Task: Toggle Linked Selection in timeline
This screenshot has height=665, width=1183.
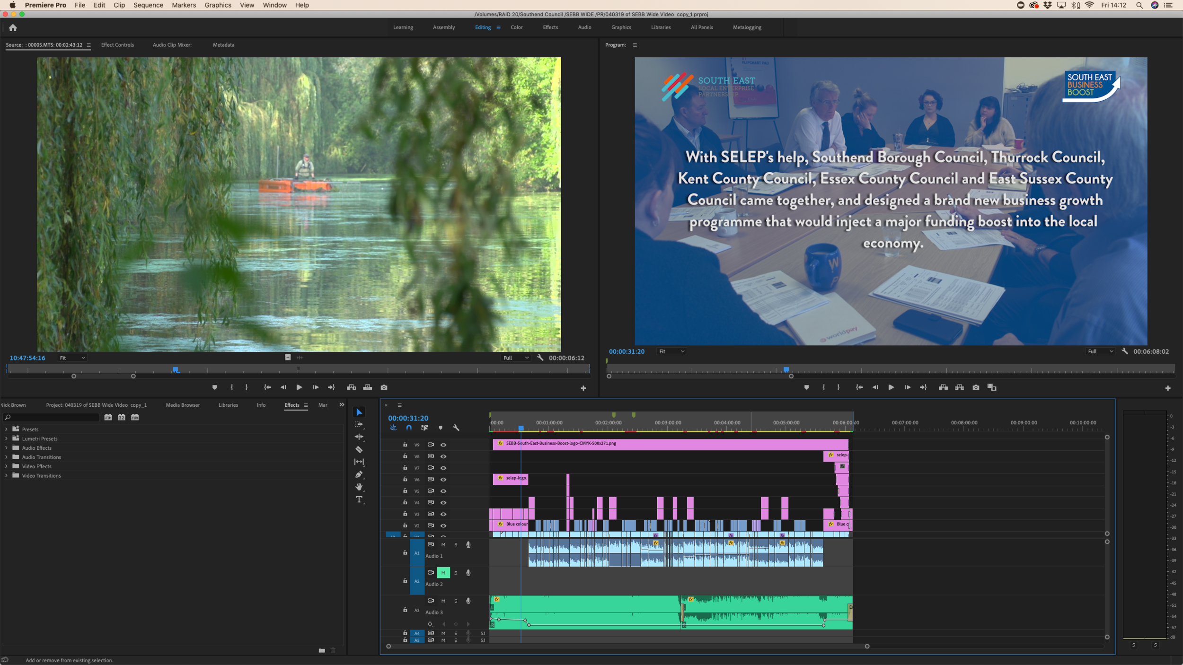Action: (x=424, y=428)
